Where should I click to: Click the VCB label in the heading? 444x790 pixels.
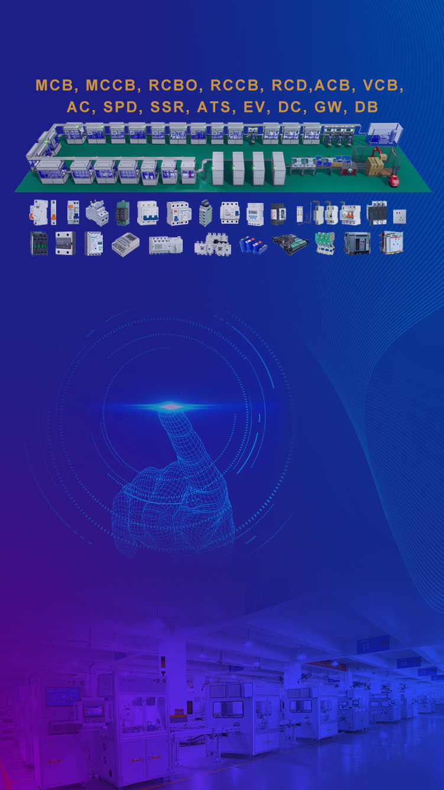[x=383, y=85]
